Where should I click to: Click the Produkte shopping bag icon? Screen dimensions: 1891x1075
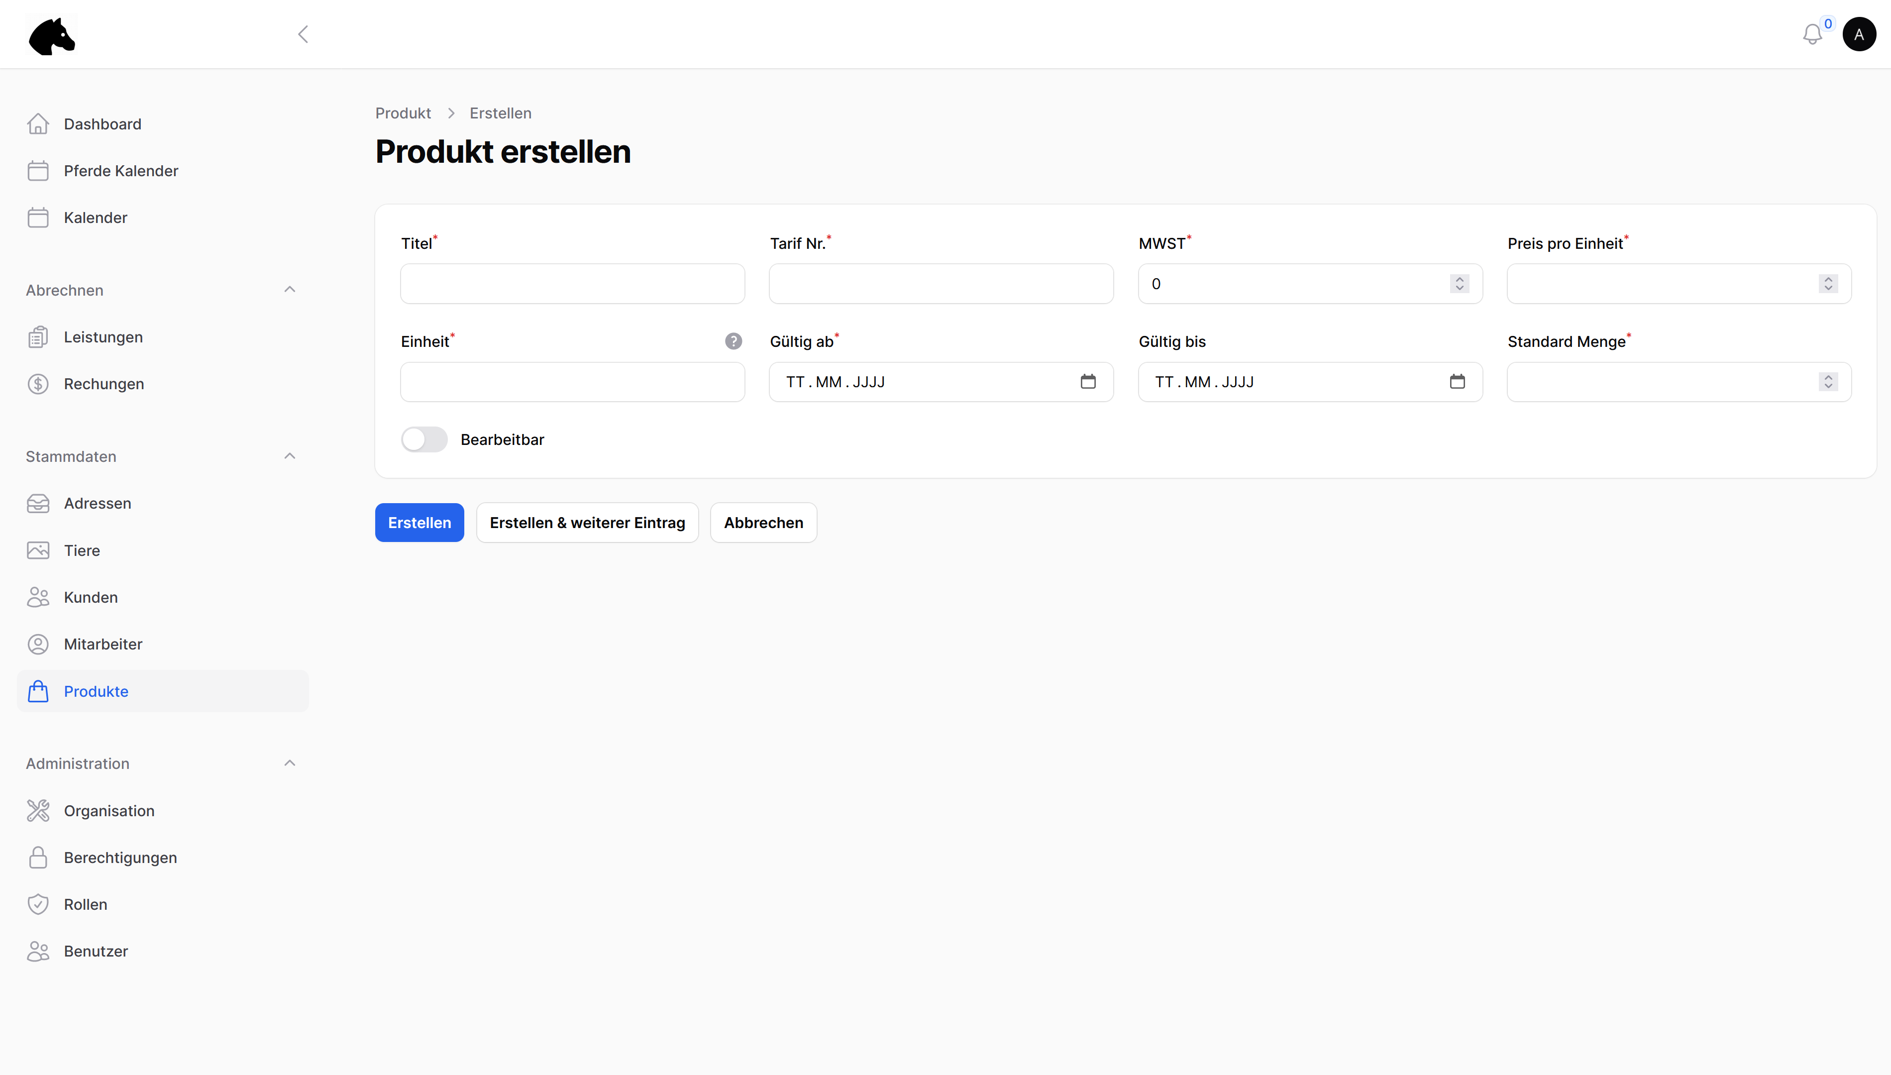[38, 691]
